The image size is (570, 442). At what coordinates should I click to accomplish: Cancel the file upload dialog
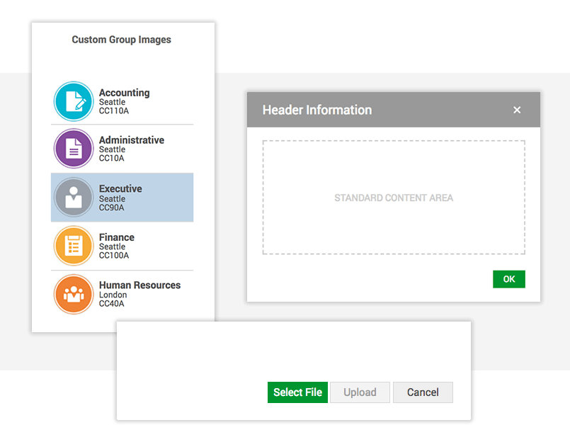click(423, 392)
